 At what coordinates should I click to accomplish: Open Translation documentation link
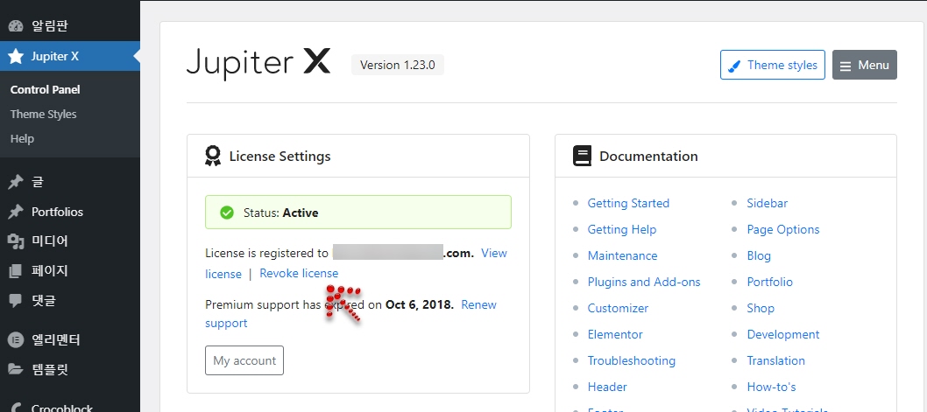(776, 360)
